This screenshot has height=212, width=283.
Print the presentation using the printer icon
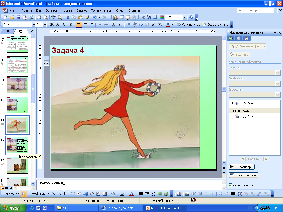[39, 17]
